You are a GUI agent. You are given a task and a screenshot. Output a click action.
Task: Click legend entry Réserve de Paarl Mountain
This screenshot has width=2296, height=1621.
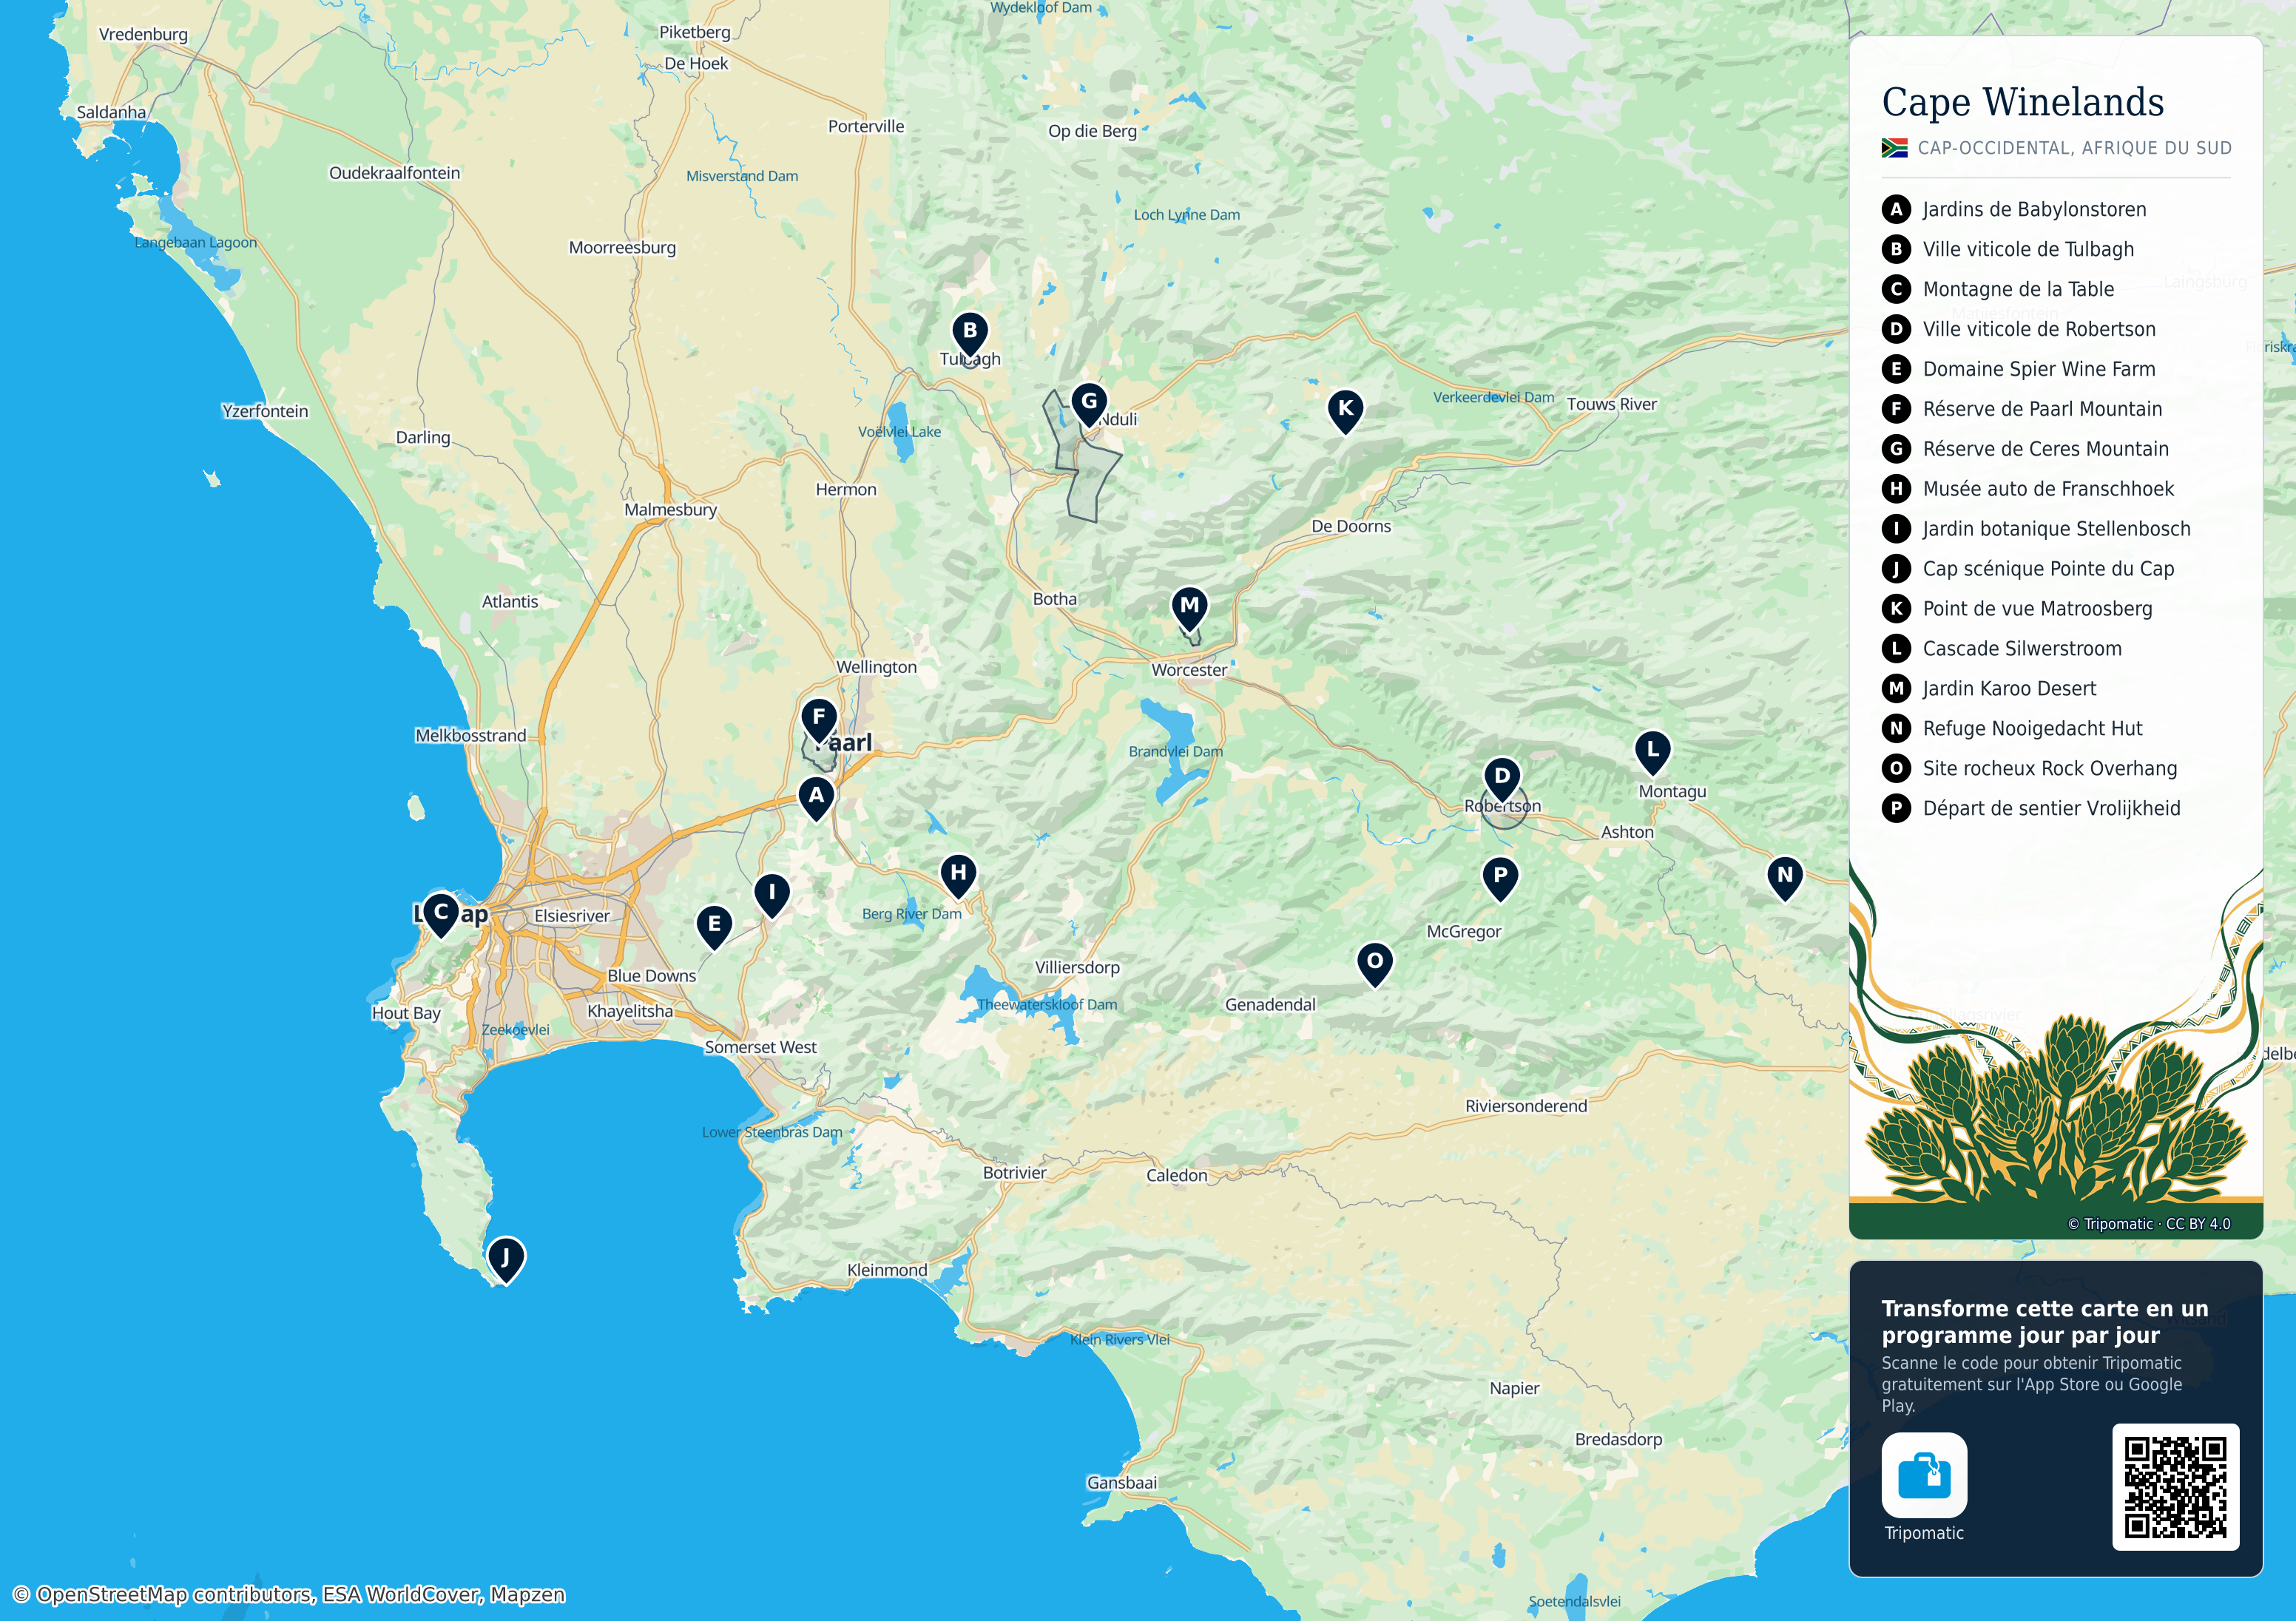[x=2021, y=409]
